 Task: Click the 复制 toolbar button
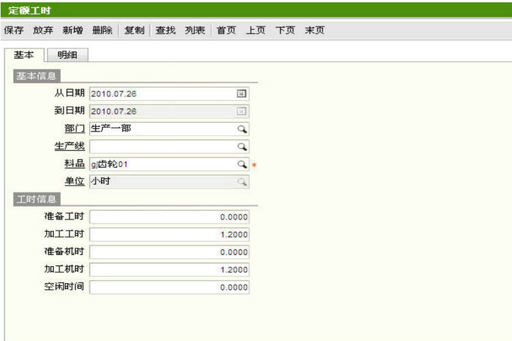point(134,30)
